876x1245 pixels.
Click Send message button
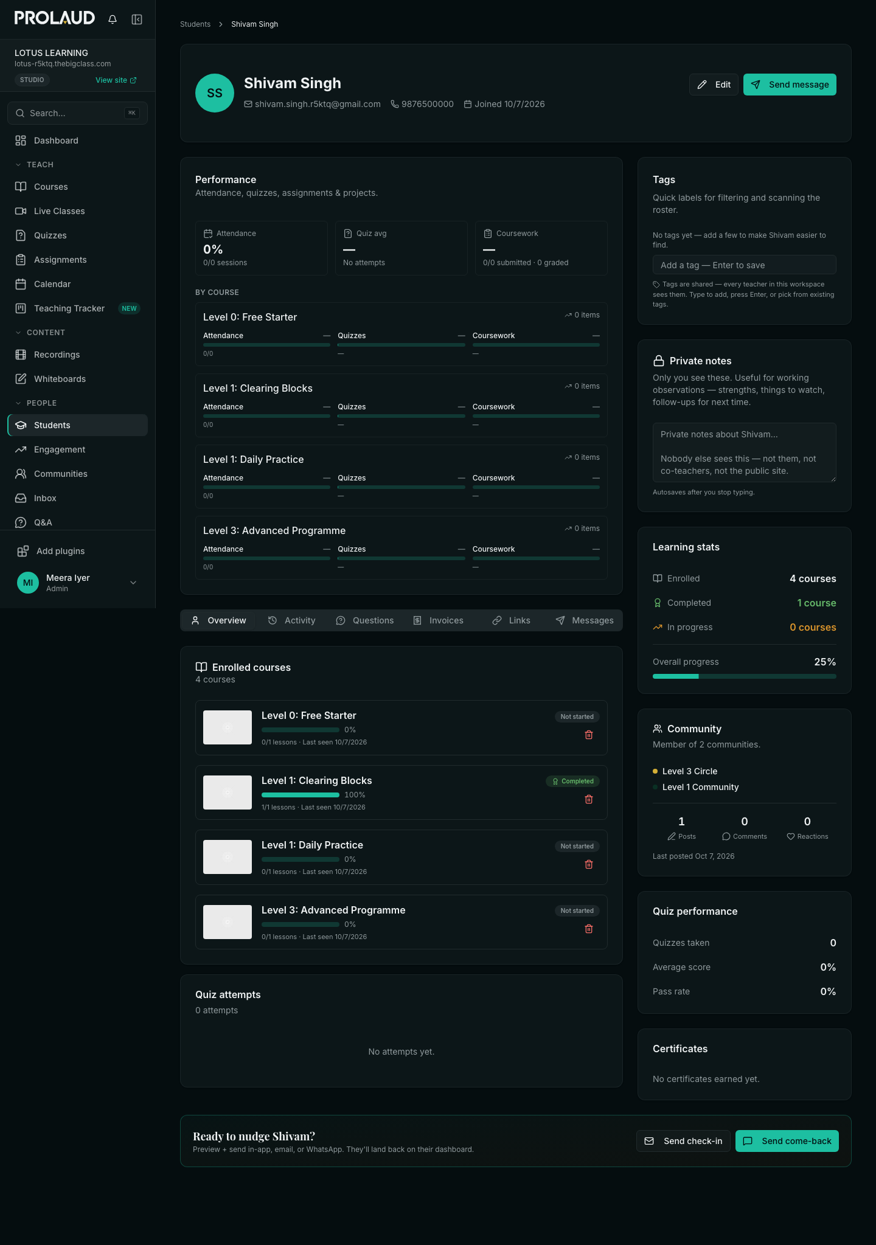tap(790, 85)
